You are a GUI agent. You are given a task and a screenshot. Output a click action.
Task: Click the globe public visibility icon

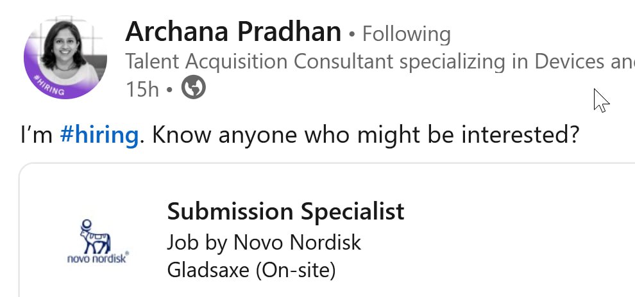pos(193,87)
